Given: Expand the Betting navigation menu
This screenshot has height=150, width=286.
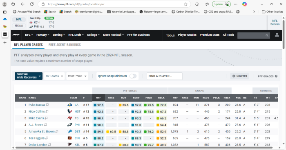Looking at the screenshot, I should (59, 35).
